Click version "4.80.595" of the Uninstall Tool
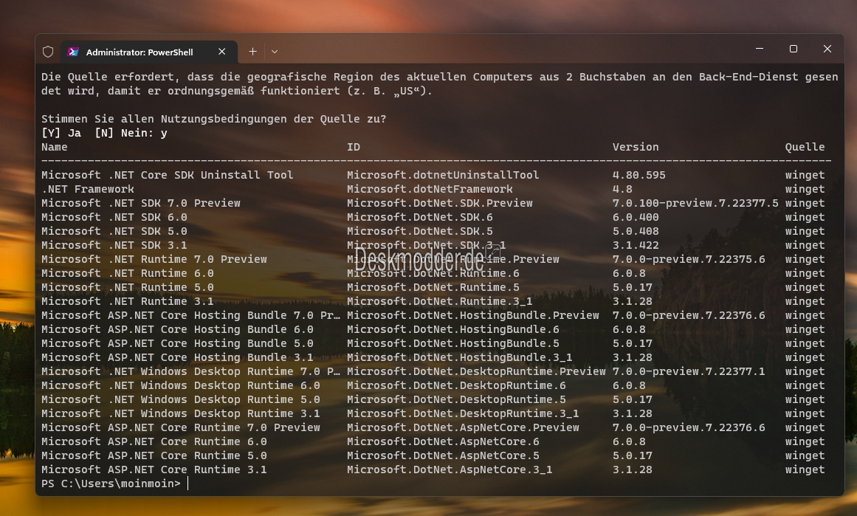The height and width of the screenshot is (516, 857). click(x=639, y=175)
